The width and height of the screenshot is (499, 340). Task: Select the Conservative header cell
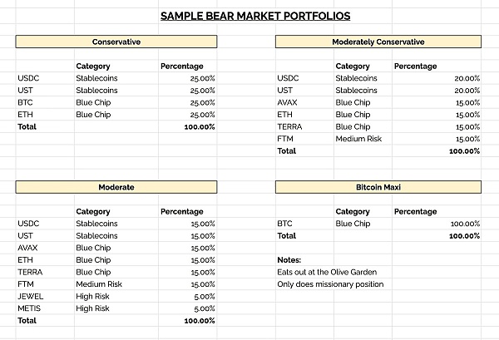(116, 42)
